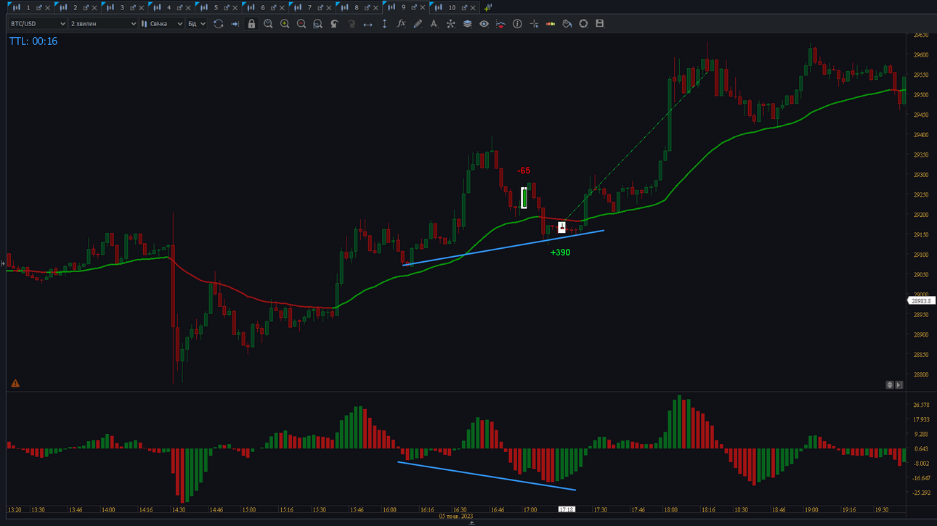Click the network nodes icon
This screenshot has width=937, height=526.
pyautogui.click(x=450, y=24)
